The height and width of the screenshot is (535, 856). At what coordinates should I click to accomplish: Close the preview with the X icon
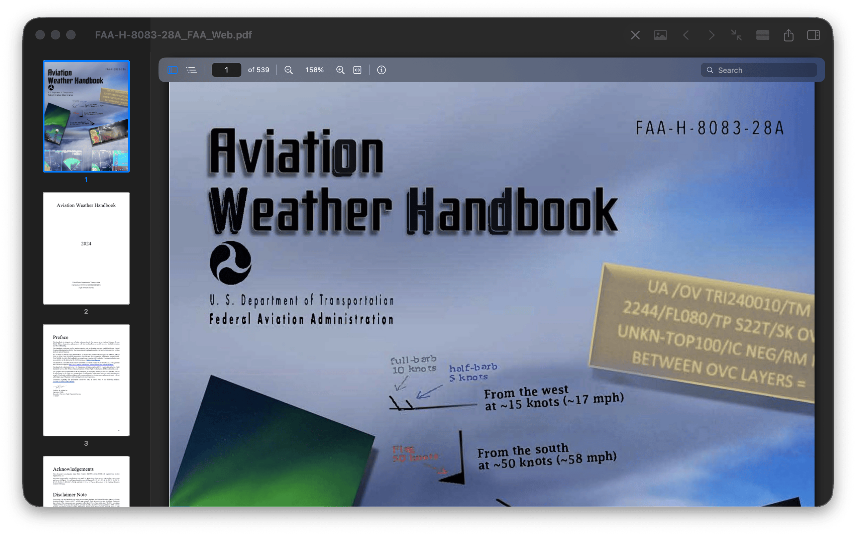click(635, 35)
